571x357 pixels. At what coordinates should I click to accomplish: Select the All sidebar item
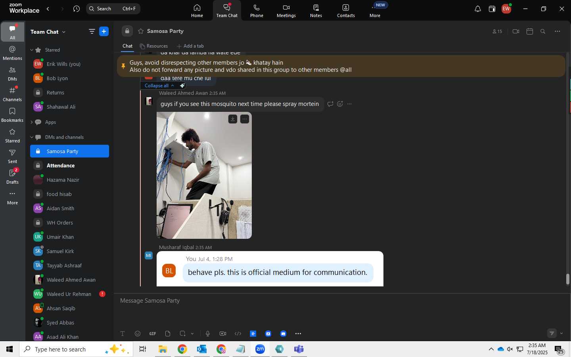pos(13,32)
